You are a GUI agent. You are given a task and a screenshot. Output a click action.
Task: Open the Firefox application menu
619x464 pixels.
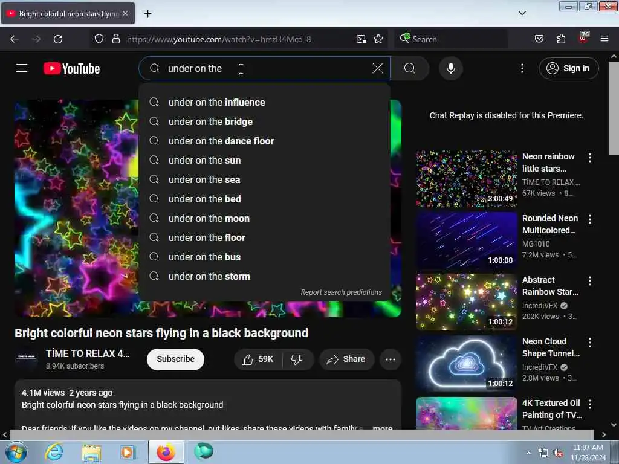[x=604, y=39]
